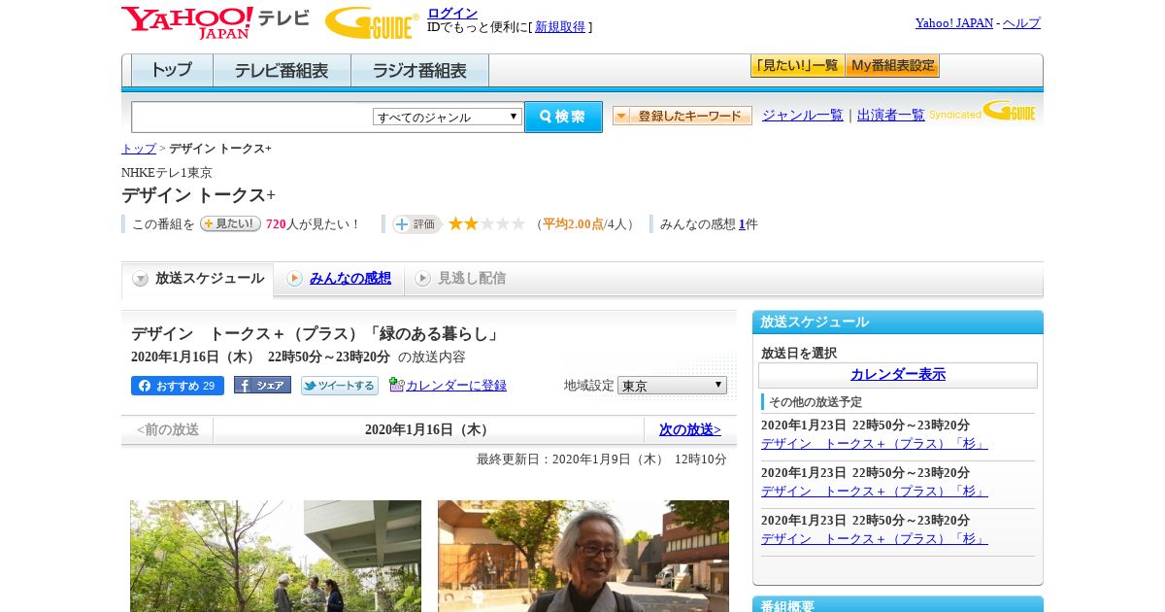
Task: Open My番組表設定
Action: [892, 66]
